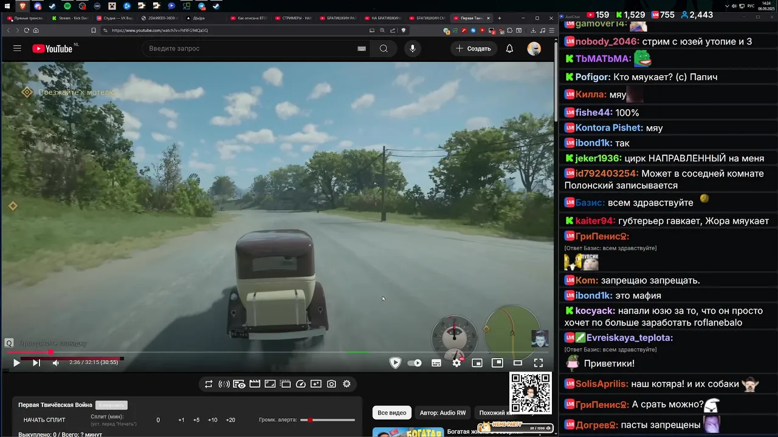This screenshot has height=437, width=778.
Task: Enable miniplayer mode
Action: pyautogui.click(x=477, y=363)
